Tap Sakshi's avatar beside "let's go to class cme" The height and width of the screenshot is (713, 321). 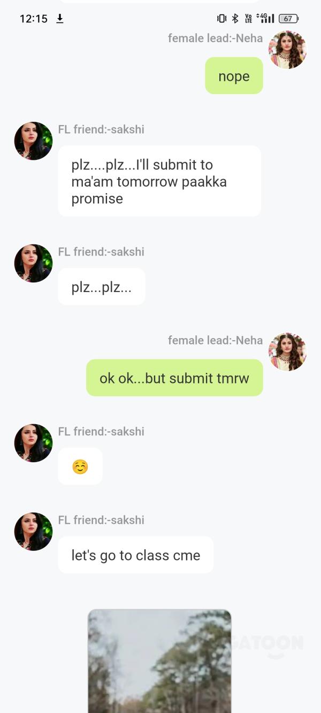tap(33, 532)
